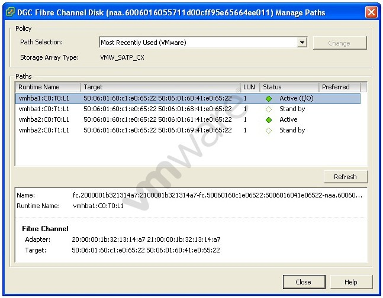
Task: Click hollow diamond icon of vmhba1:C0:T1:L1 Stand by
Action: [269, 109]
